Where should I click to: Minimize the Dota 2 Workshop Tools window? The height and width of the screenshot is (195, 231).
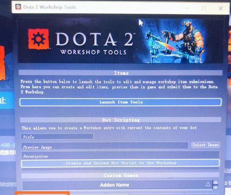coord(187,8)
